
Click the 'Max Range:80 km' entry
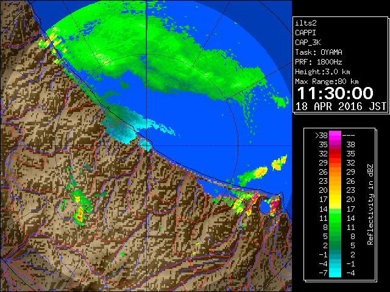tap(327, 82)
